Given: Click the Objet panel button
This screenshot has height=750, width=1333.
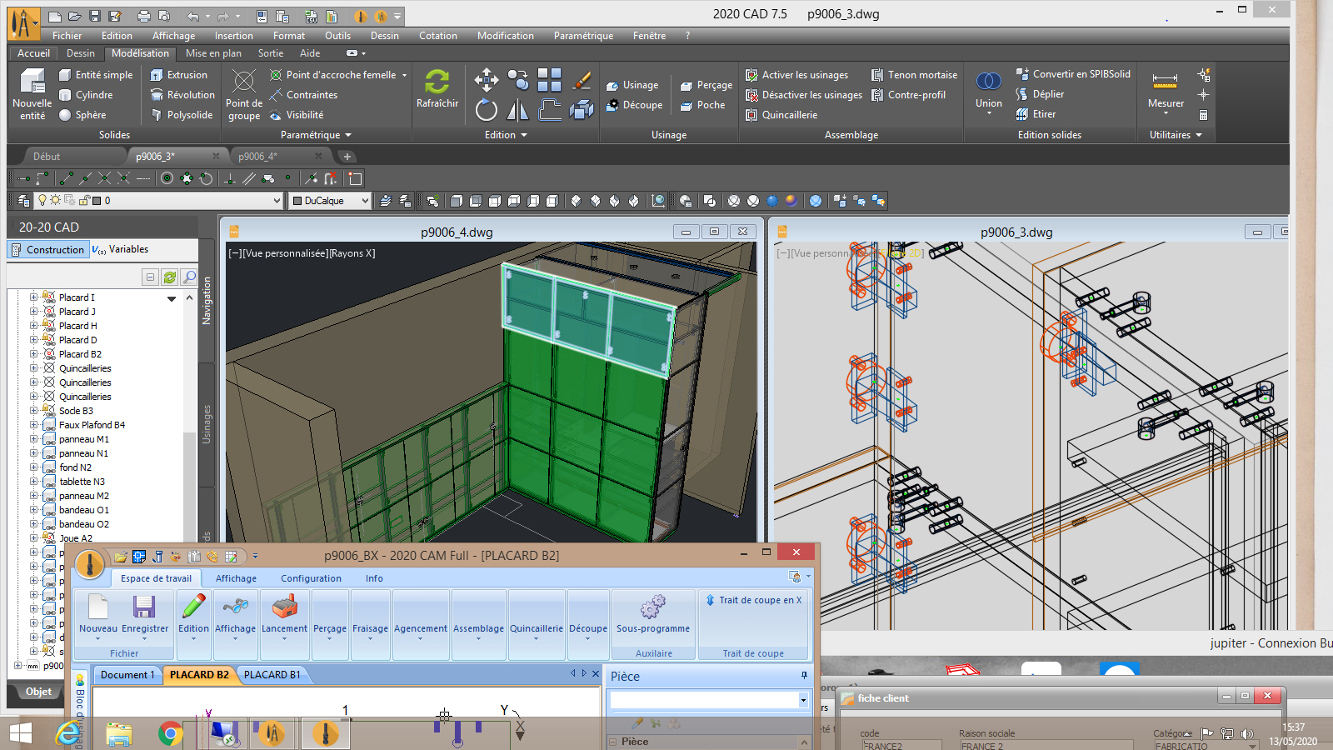Looking at the screenshot, I should click(38, 692).
